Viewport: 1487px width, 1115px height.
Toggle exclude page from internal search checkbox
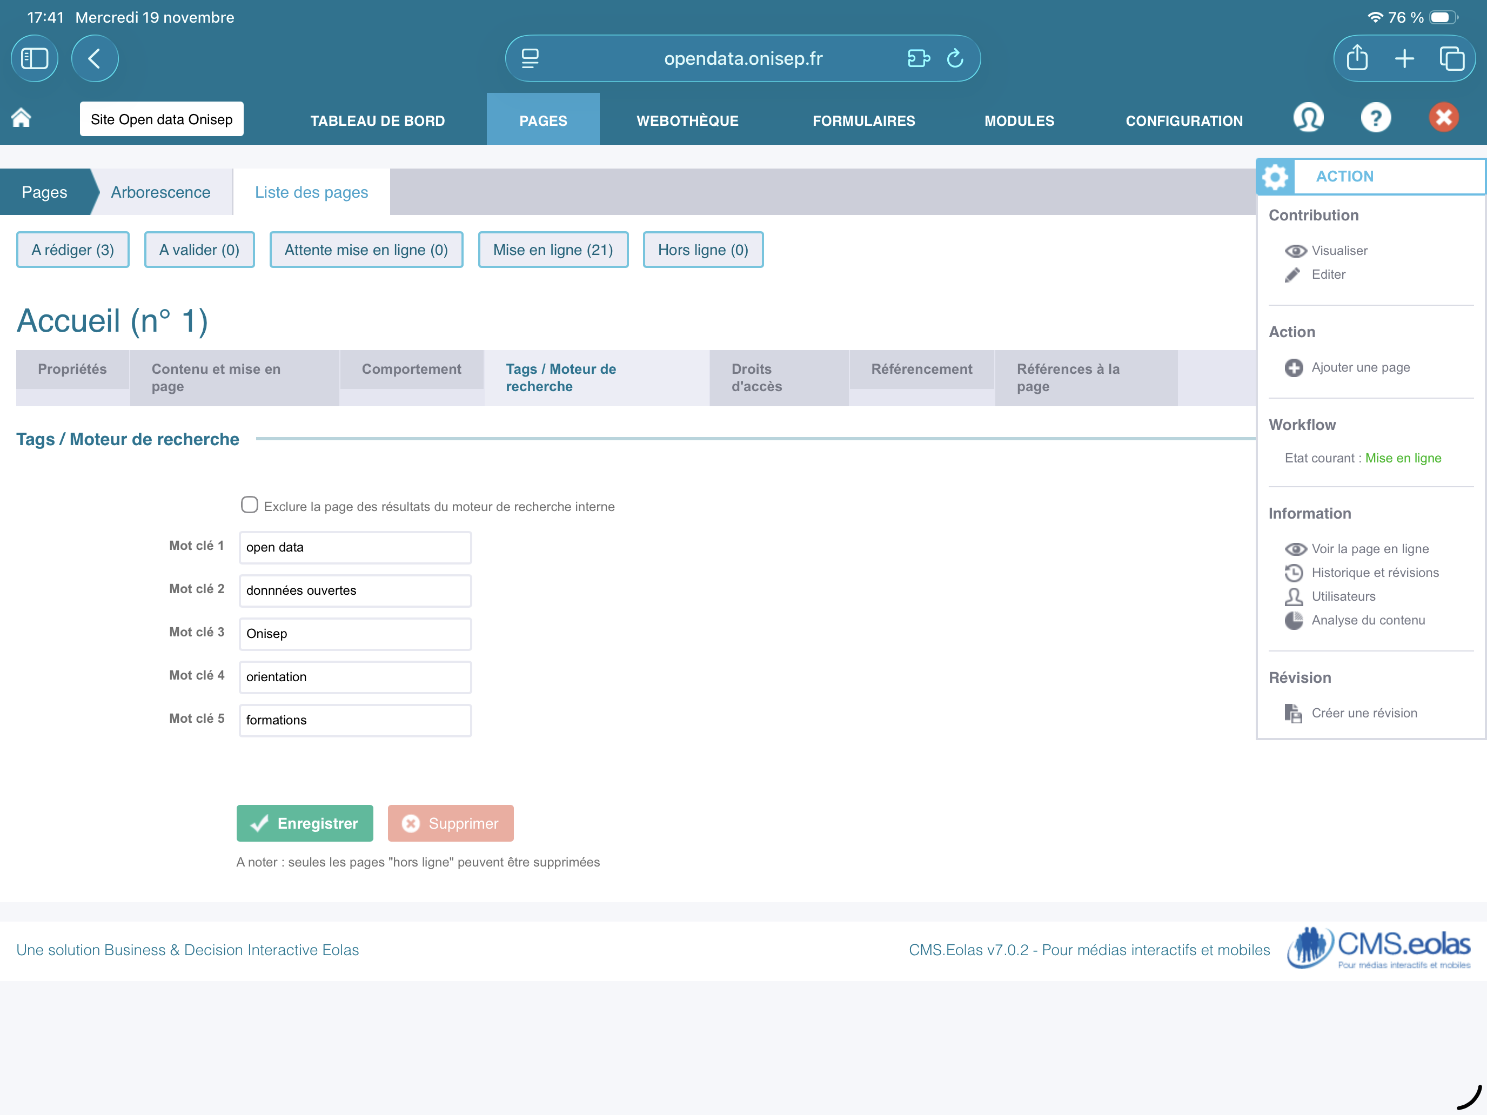(250, 505)
